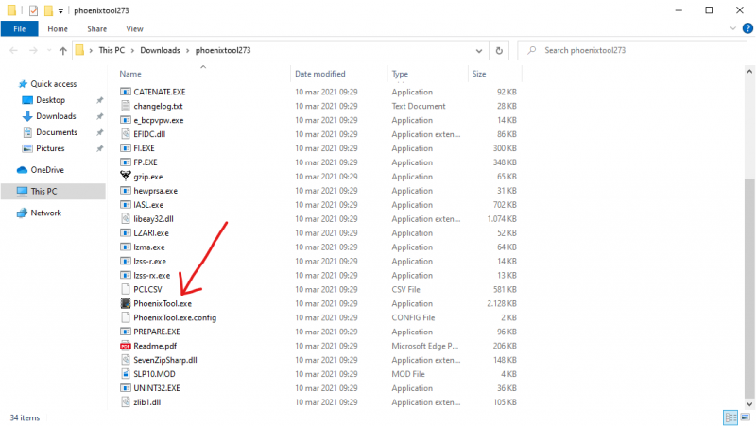
Task: Click the SLP10.MOD file icon
Action: tap(126, 373)
